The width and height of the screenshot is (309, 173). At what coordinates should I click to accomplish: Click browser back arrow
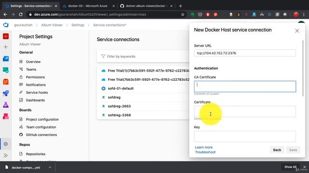click(x=5, y=14)
